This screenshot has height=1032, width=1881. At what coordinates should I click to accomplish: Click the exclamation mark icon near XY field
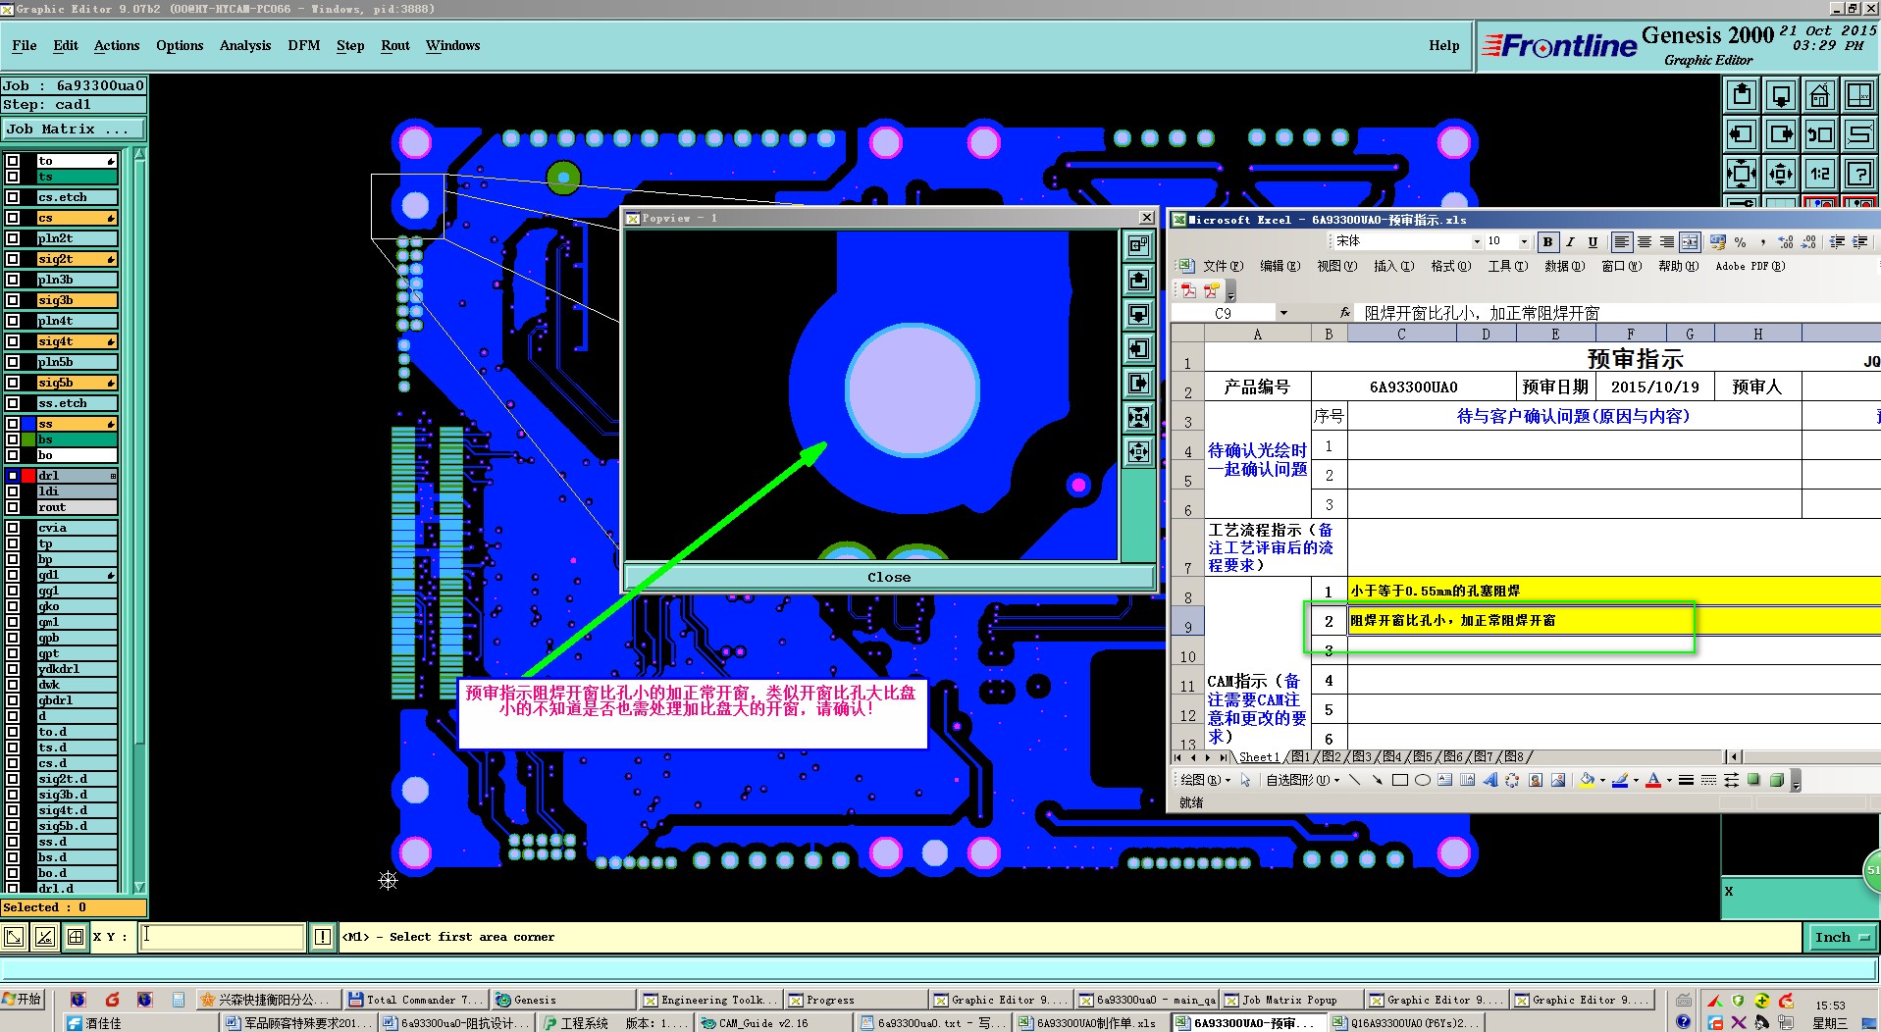(x=322, y=937)
